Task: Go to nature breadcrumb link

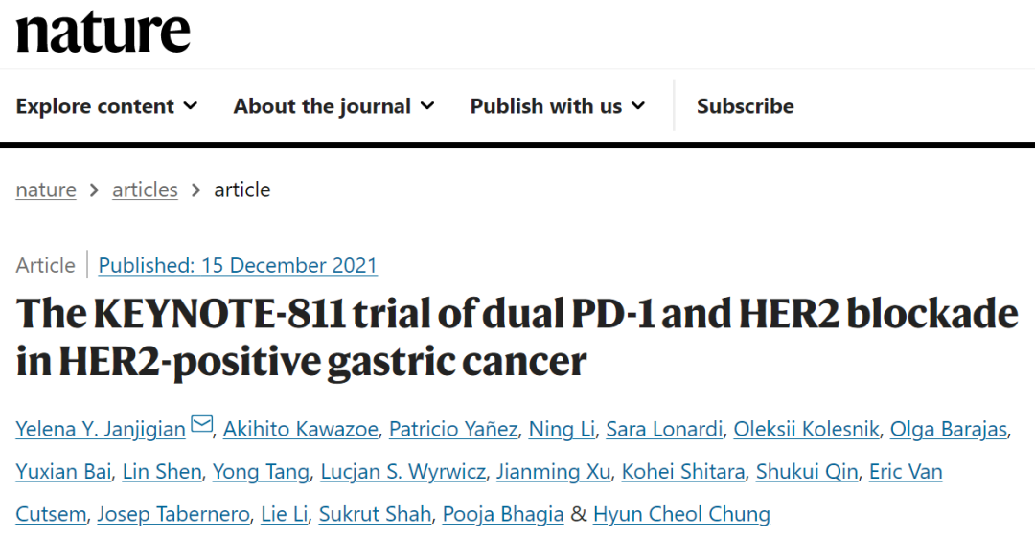Action: point(46,190)
